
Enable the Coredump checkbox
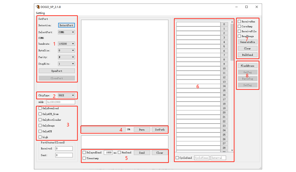coord(239,26)
